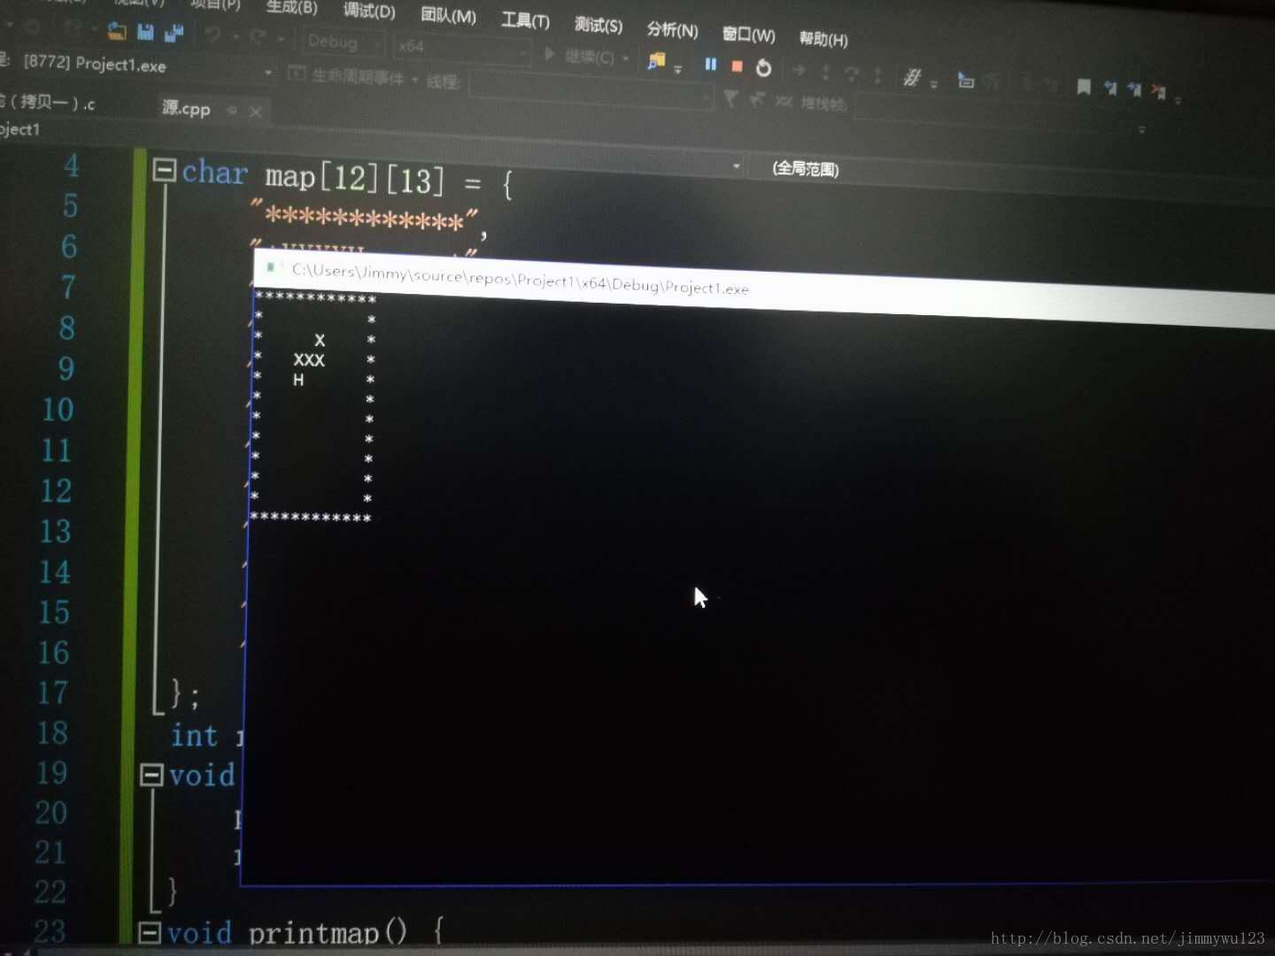Select the 源.cpp editor tab
The image size is (1275, 956).
[186, 108]
